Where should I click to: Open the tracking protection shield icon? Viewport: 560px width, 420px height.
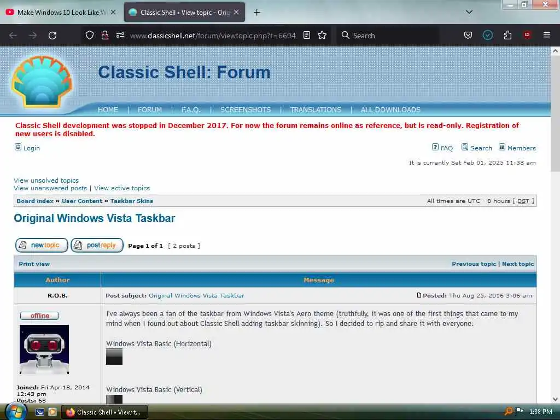click(x=90, y=36)
